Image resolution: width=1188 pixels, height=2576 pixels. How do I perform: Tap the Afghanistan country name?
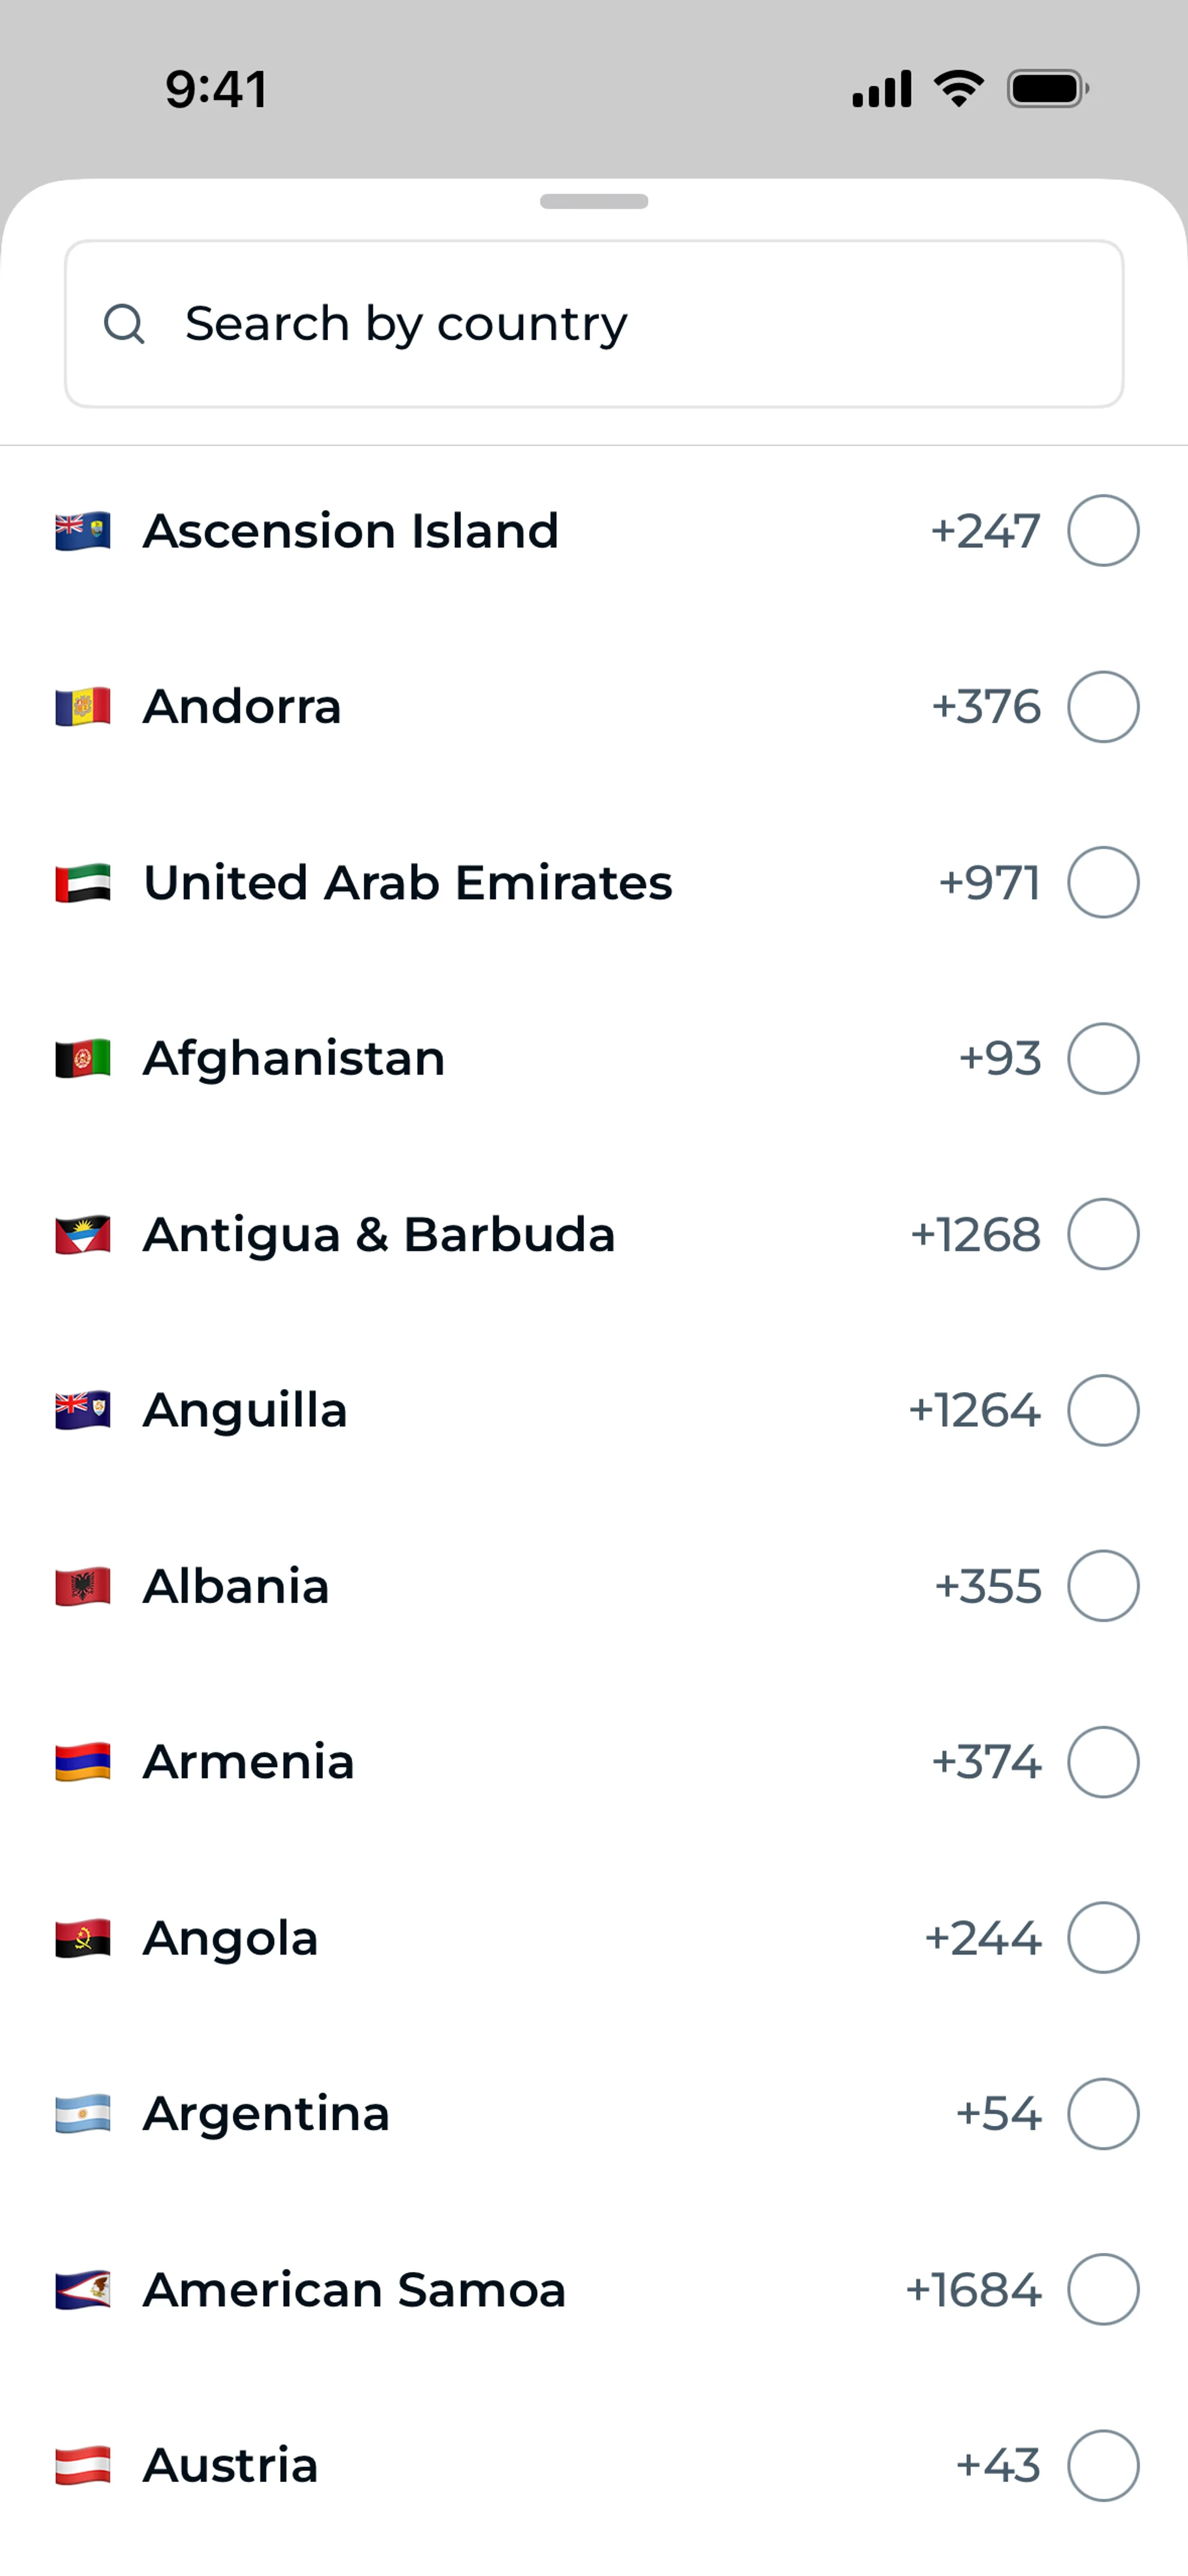tap(294, 1059)
